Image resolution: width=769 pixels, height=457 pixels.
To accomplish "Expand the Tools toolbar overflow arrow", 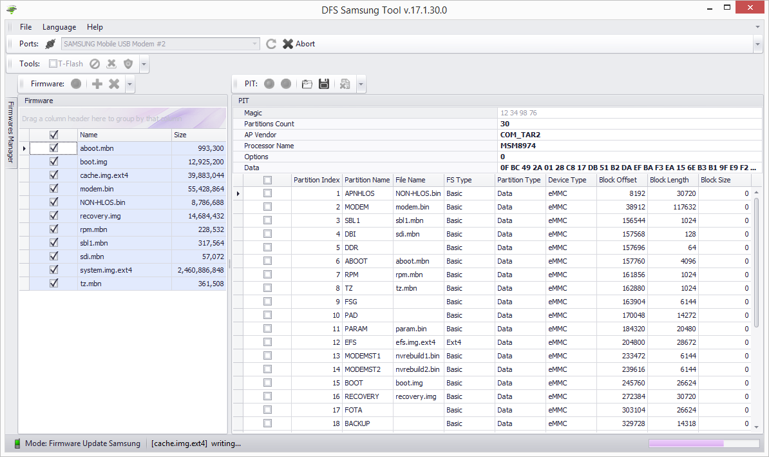I will 144,64.
